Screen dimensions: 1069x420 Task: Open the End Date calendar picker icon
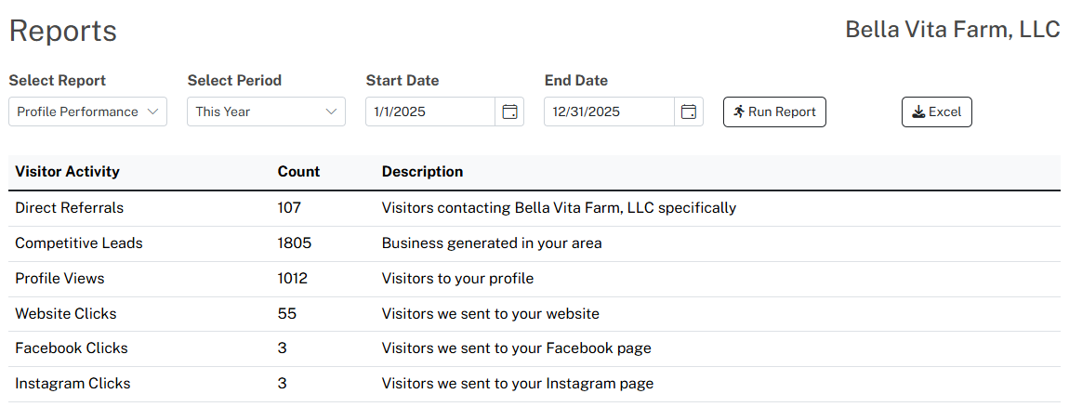(689, 112)
